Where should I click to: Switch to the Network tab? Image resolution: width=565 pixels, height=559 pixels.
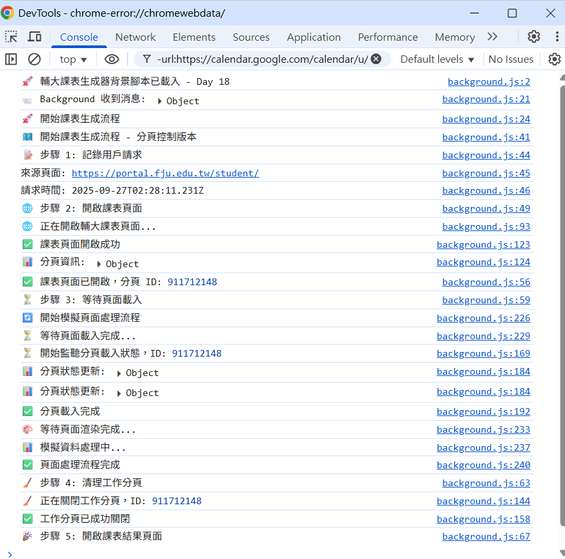[135, 37]
